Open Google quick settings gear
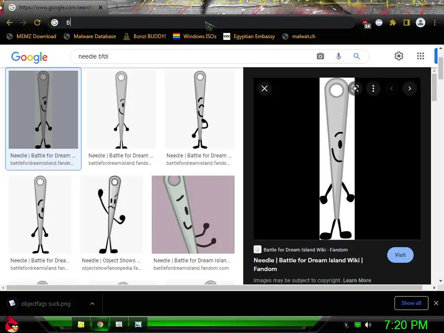This screenshot has height=333, width=444. coord(399,56)
